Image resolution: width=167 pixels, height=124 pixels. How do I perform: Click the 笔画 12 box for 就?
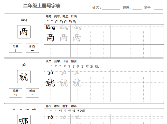16,93
